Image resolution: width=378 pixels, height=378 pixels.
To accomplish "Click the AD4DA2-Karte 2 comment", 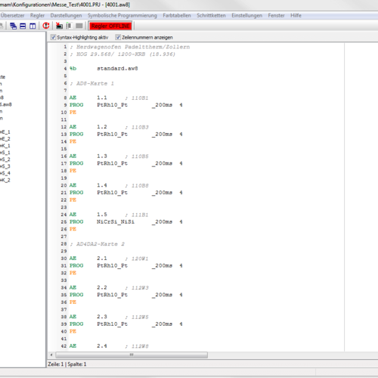I will [98, 244].
